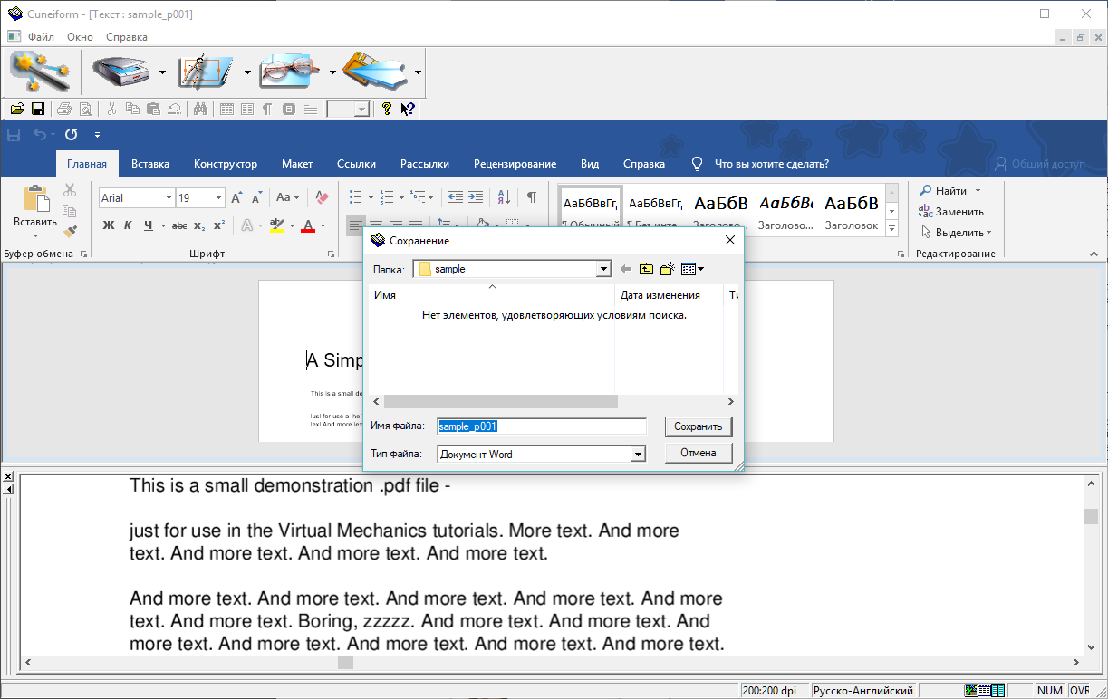The image size is (1108, 699).
Task: Toggle bold formatting (Ж) in ribbon
Action: [x=109, y=225]
